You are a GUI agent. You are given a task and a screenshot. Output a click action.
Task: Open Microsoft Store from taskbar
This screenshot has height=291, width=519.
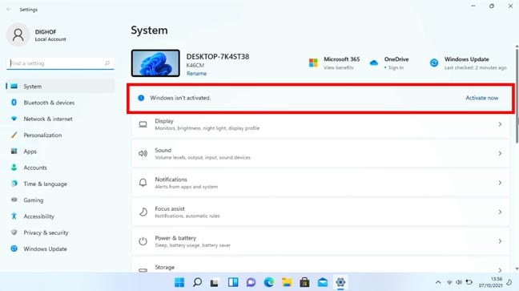point(304,282)
